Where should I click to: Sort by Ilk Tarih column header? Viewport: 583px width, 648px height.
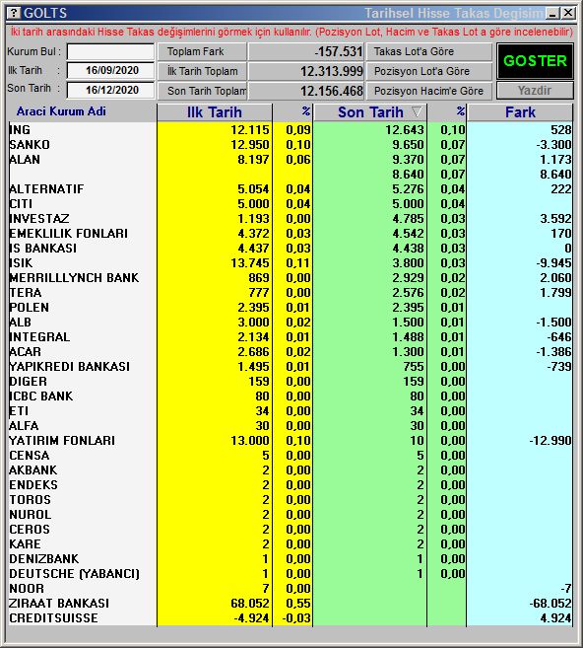(x=215, y=112)
